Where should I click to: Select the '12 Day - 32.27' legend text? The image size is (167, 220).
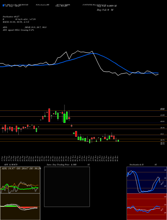pyautogui.click(x=13, y=6)
